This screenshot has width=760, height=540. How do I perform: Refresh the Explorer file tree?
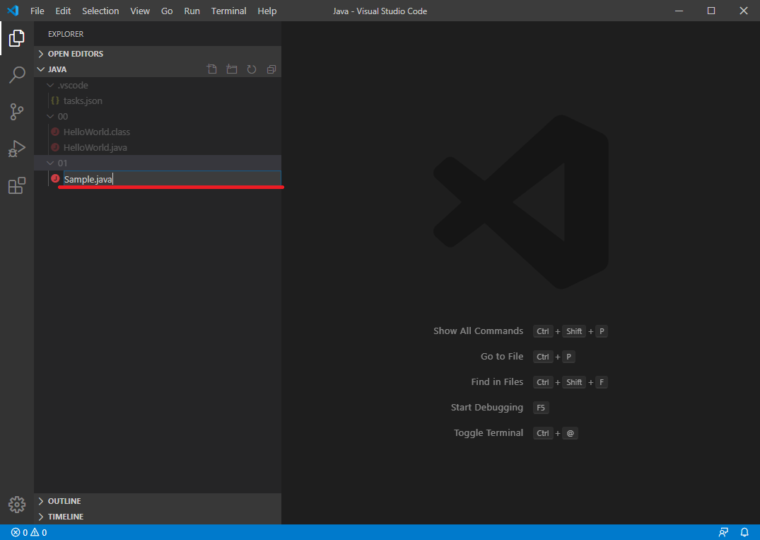click(x=252, y=69)
